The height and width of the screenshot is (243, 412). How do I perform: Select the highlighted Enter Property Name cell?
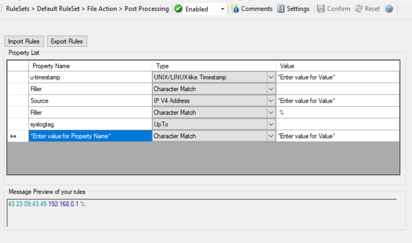[90, 136]
